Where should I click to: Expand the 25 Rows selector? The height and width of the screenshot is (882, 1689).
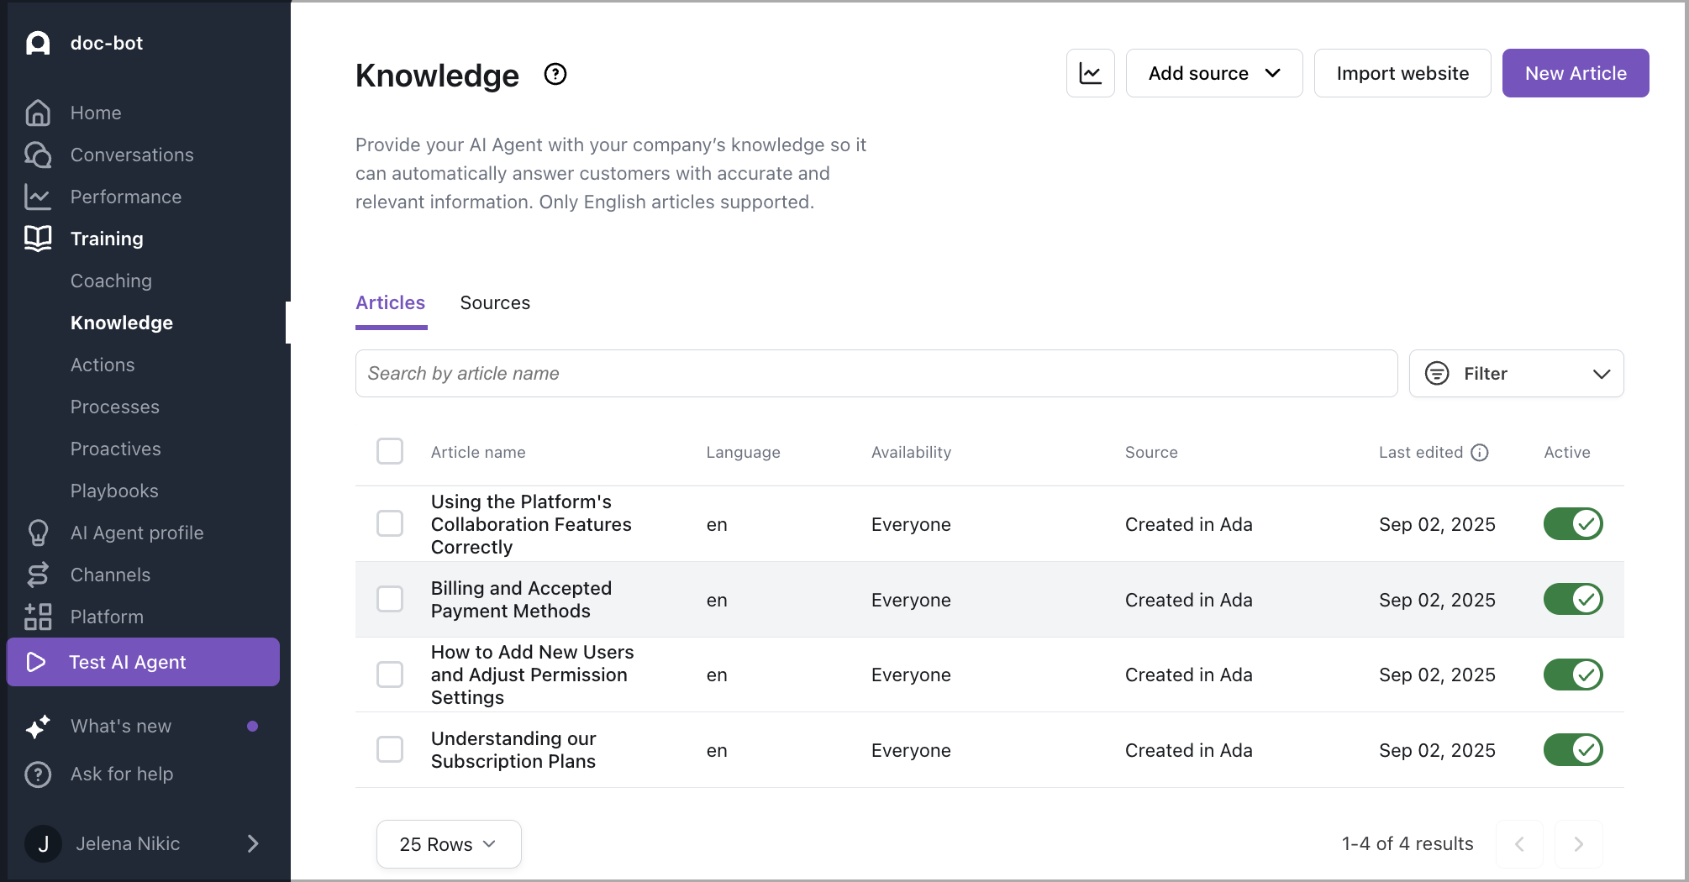[x=448, y=843]
